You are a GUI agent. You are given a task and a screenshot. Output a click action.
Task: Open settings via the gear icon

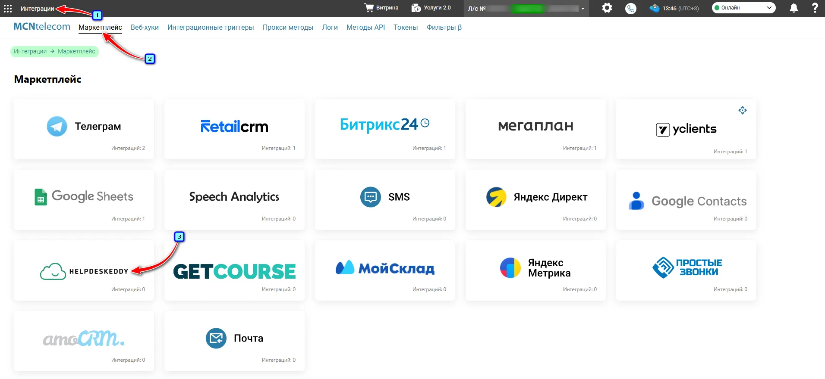pyautogui.click(x=607, y=8)
